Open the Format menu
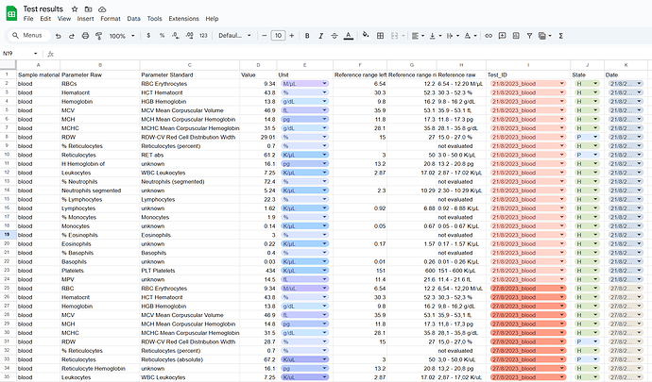Image resolution: width=652 pixels, height=382 pixels. pos(111,19)
